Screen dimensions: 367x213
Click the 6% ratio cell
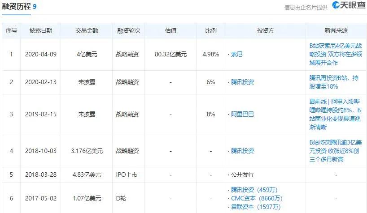click(211, 82)
